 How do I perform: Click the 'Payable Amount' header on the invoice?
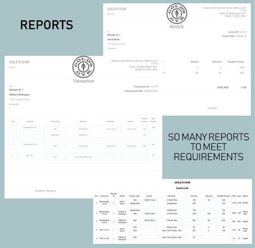pyautogui.click(x=236, y=62)
